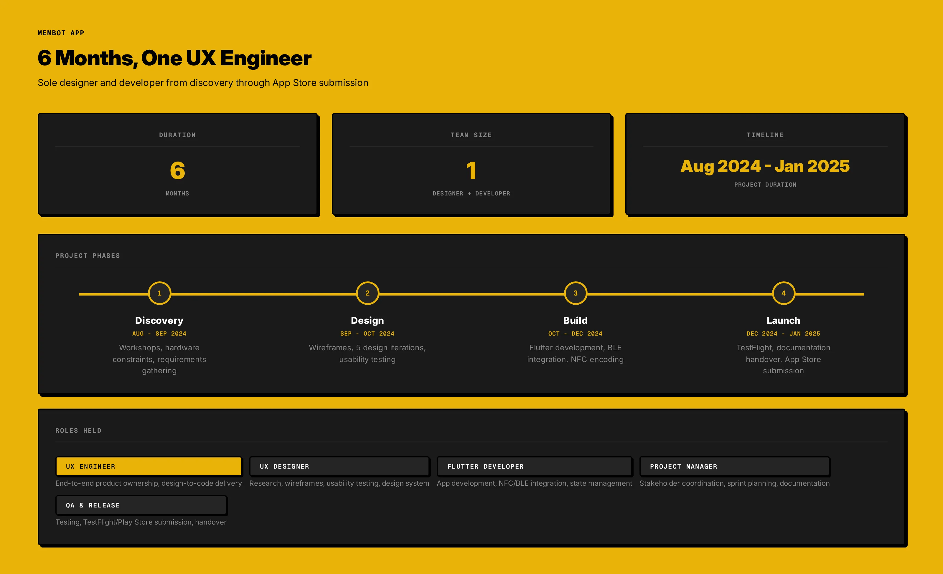The image size is (943, 574).
Task: Click the 'OCT - DEC 2024' date range
Action: pyautogui.click(x=575, y=334)
